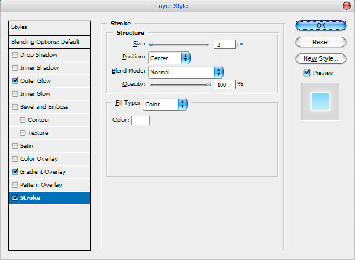Click the New Style... button

coord(321,58)
